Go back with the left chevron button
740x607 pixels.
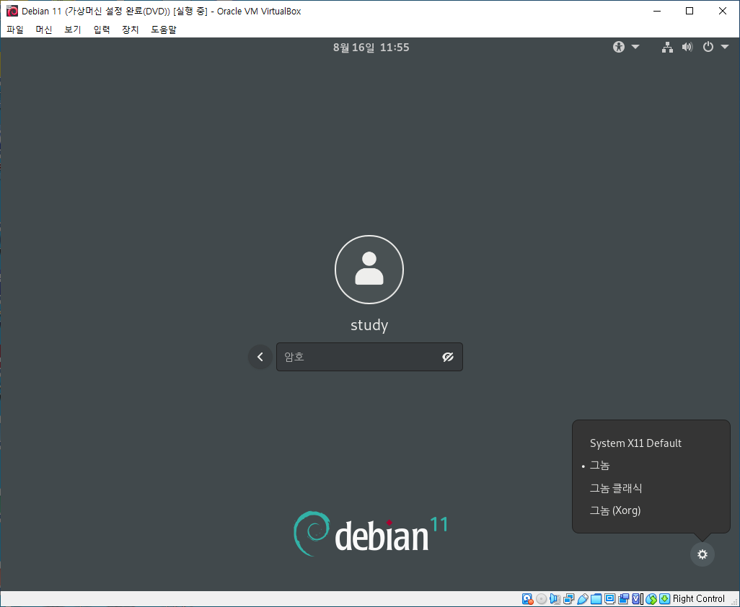(x=260, y=357)
